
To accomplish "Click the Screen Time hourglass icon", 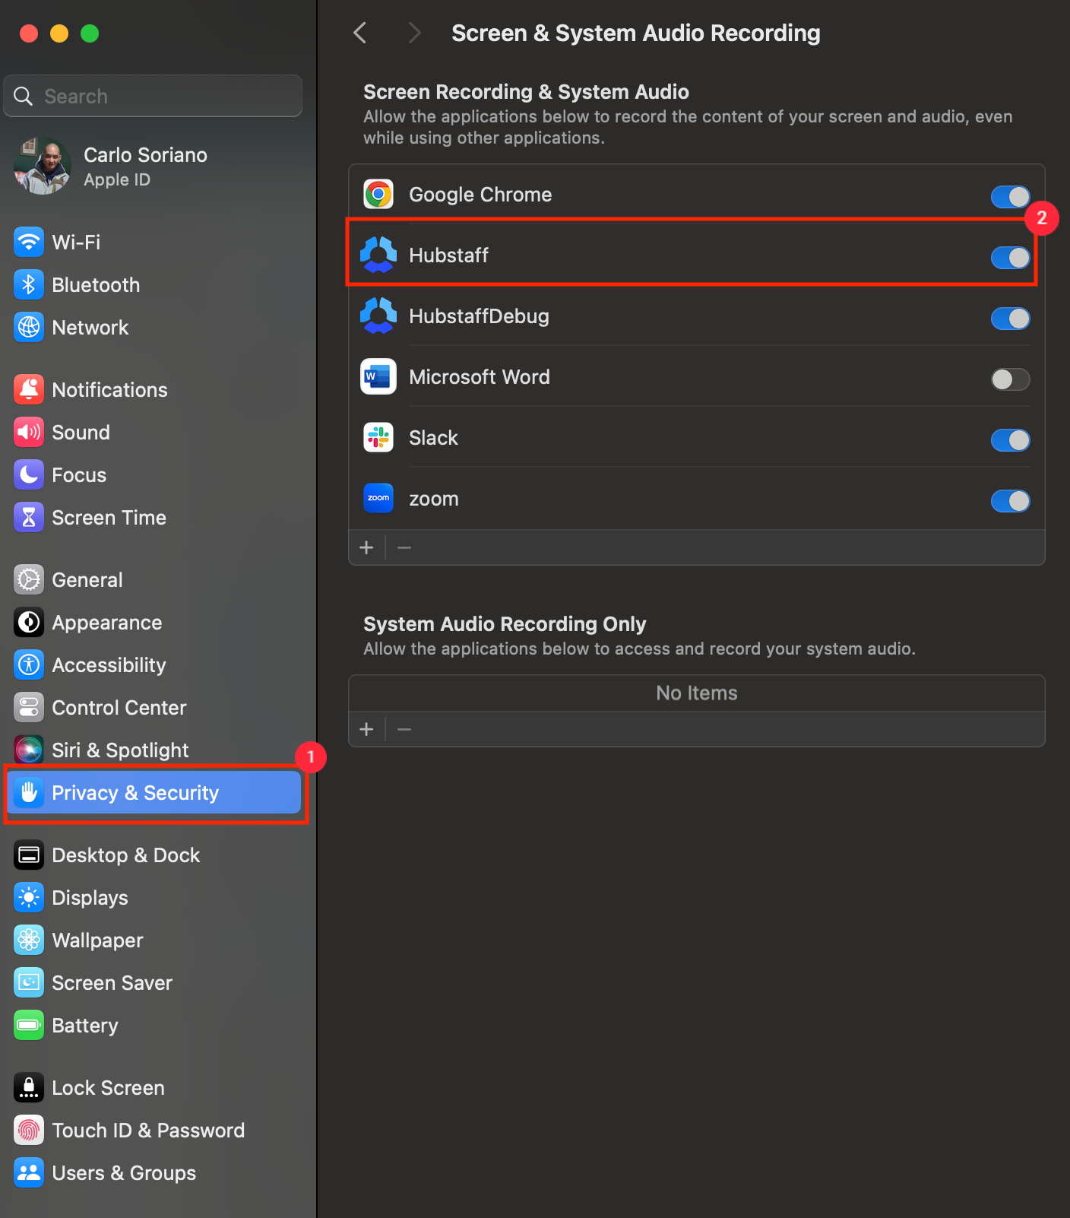I will [x=29, y=518].
